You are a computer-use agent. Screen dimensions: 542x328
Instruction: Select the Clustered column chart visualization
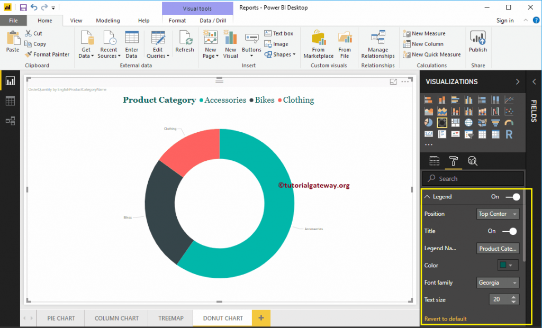469,100
